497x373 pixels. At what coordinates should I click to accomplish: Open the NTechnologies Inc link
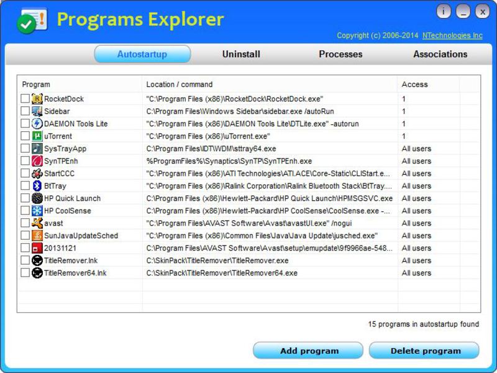[452, 35]
